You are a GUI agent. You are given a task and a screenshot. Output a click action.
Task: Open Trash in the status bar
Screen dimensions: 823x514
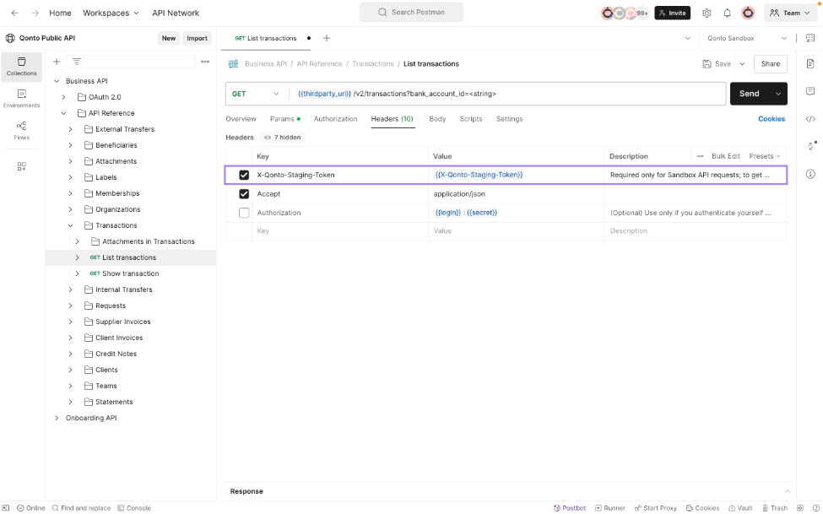pyautogui.click(x=775, y=508)
